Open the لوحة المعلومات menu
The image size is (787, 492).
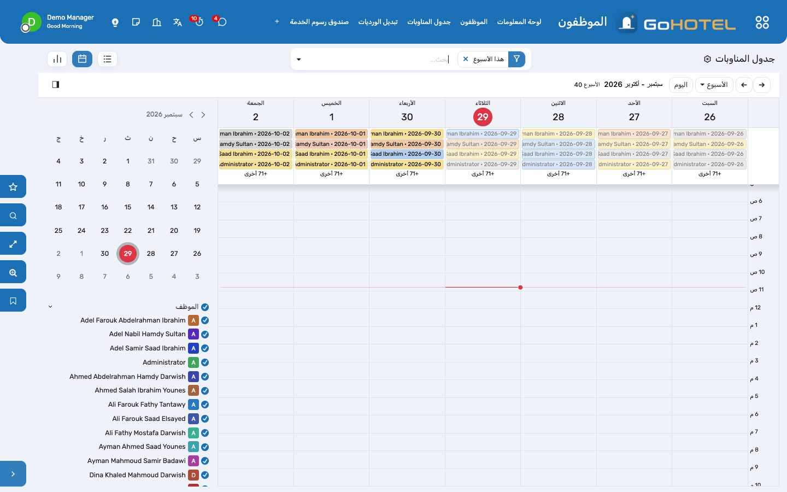pos(519,22)
